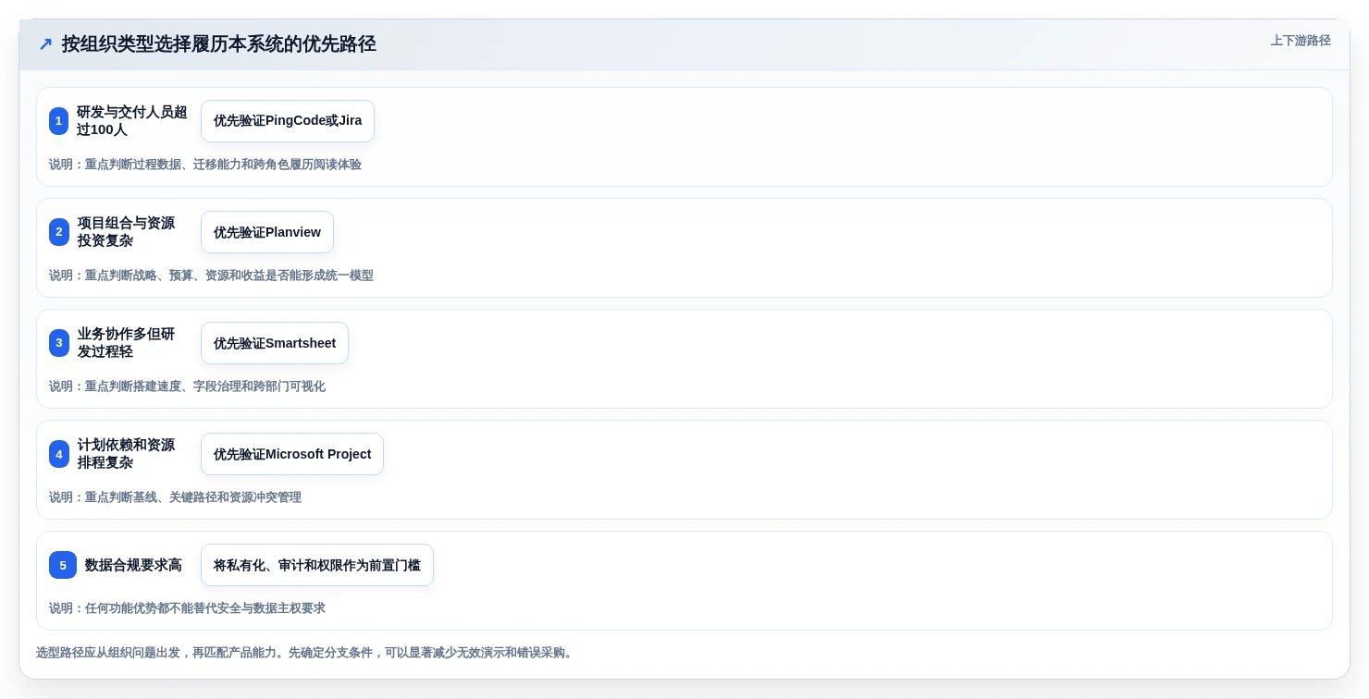The height and width of the screenshot is (699, 1369).
Task: Click the note about 基线、关键路径和资源冲突管理
Action: click(175, 497)
